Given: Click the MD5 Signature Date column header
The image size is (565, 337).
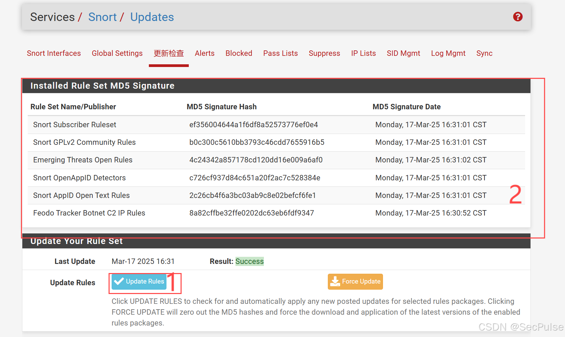Looking at the screenshot, I should [406, 107].
